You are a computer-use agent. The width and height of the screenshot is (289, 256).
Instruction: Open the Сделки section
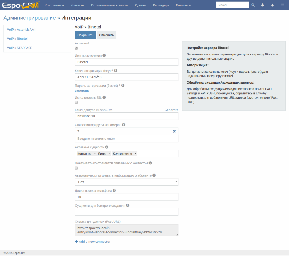pyautogui.click(x=141, y=5)
